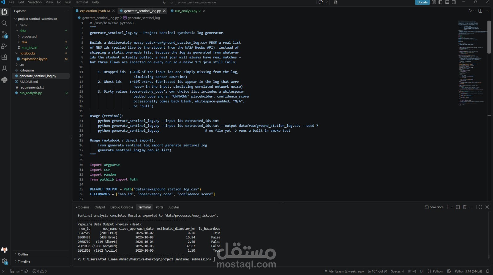The image size is (493, 275).
Task: Switch to the exploration.ipynb tab
Action: coord(93,11)
